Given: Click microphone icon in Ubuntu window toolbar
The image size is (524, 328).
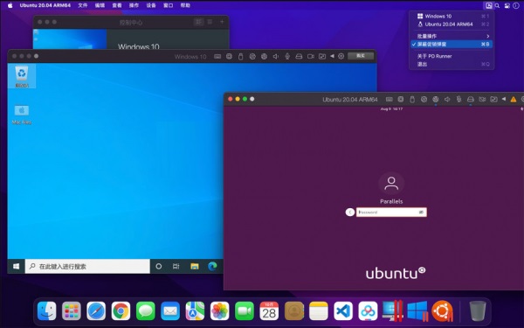Looking at the screenshot, I should (x=458, y=99).
